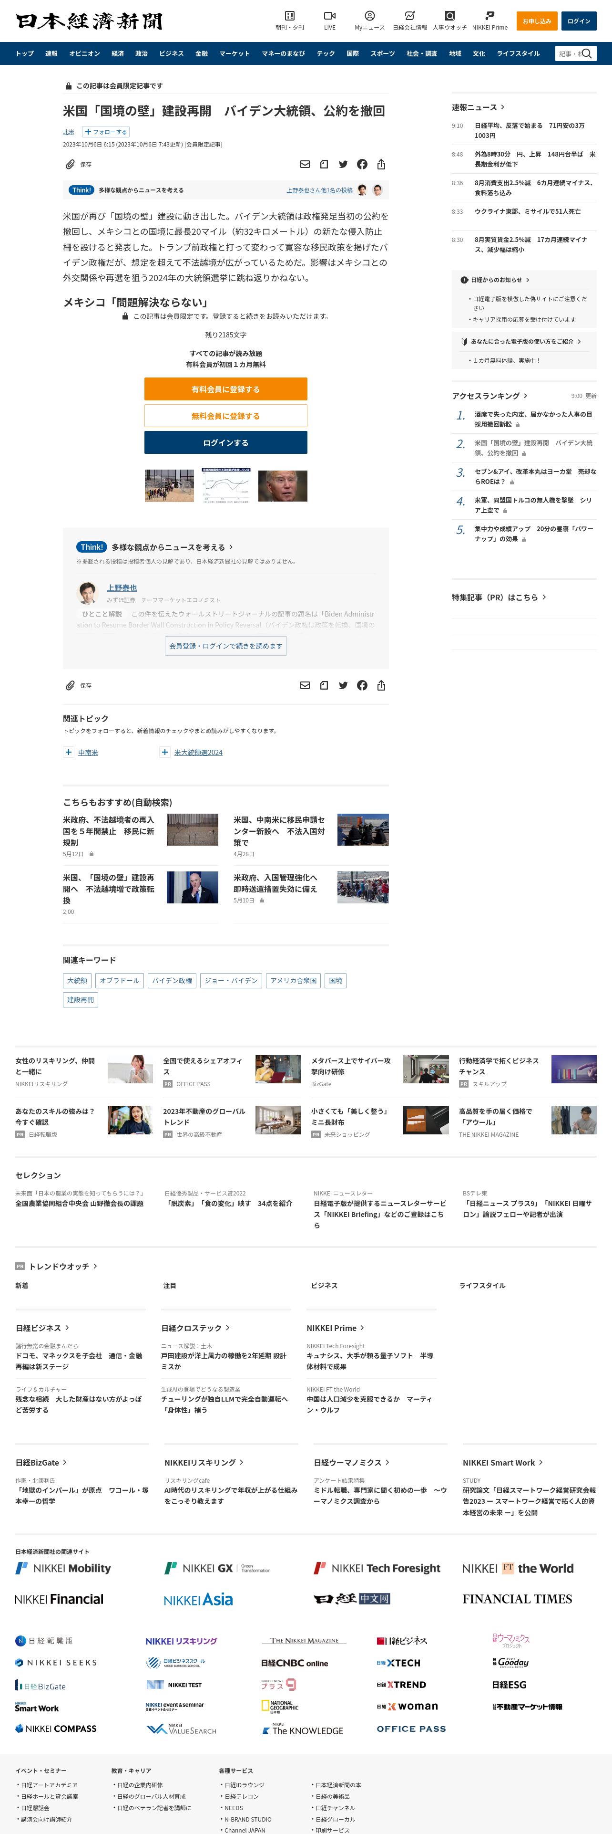The height and width of the screenshot is (1834, 612).
Task: Share on Facebook using top icon
Action: (363, 165)
